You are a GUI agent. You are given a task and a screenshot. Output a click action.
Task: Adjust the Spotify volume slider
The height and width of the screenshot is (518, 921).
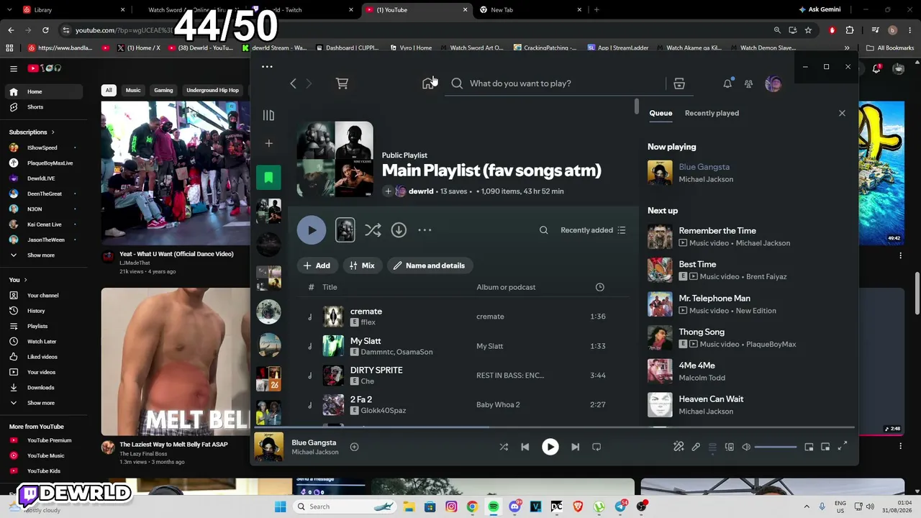776,447
